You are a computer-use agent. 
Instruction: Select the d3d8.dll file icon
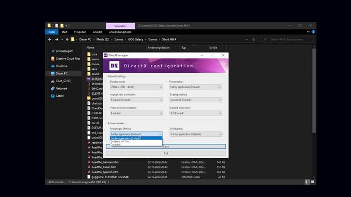pyautogui.click(x=89, y=113)
